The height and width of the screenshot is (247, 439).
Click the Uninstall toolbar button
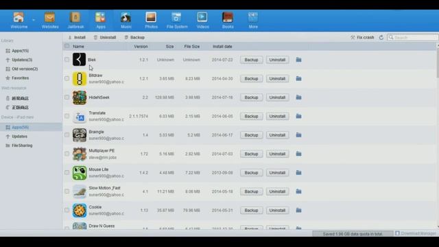105,37
